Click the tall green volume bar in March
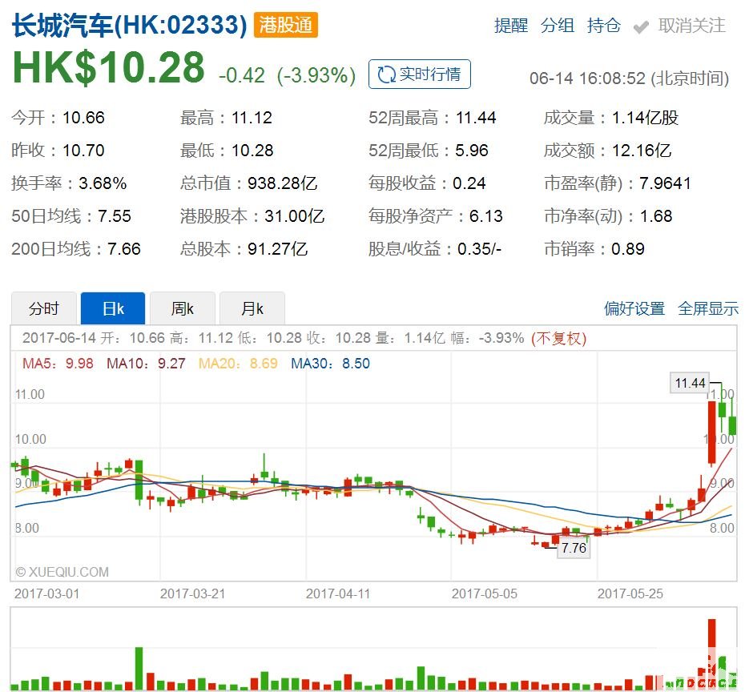This screenshot has height=692, width=749. point(139,668)
